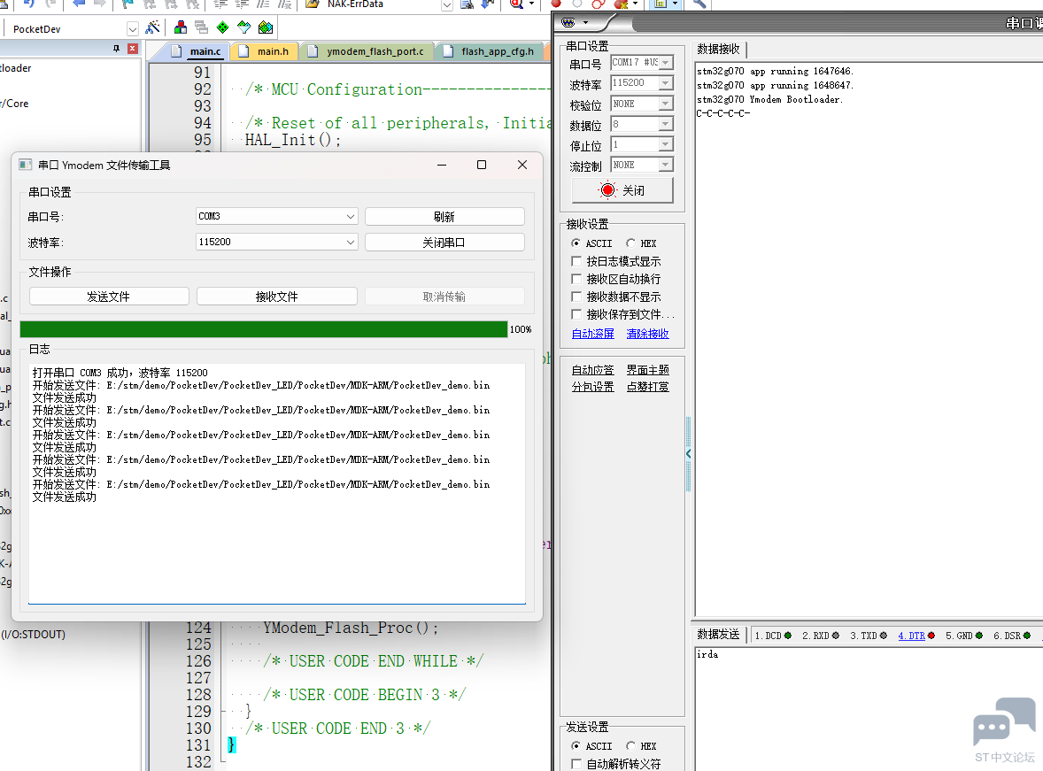Enable 接收保存到文件 checkbox
This screenshot has height=771, width=1043.
tap(576, 314)
